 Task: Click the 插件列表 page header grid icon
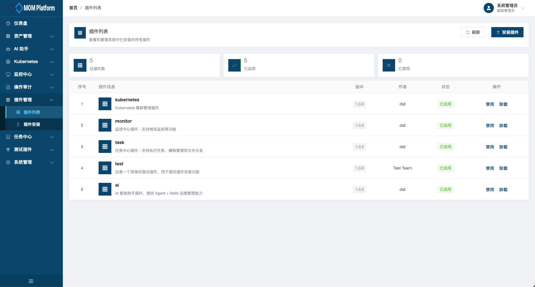tap(80, 33)
